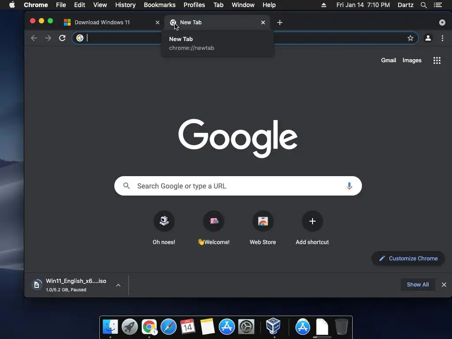Close the New Tab tab
Image resolution: width=452 pixels, height=339 pixels.
click(263, 23)
